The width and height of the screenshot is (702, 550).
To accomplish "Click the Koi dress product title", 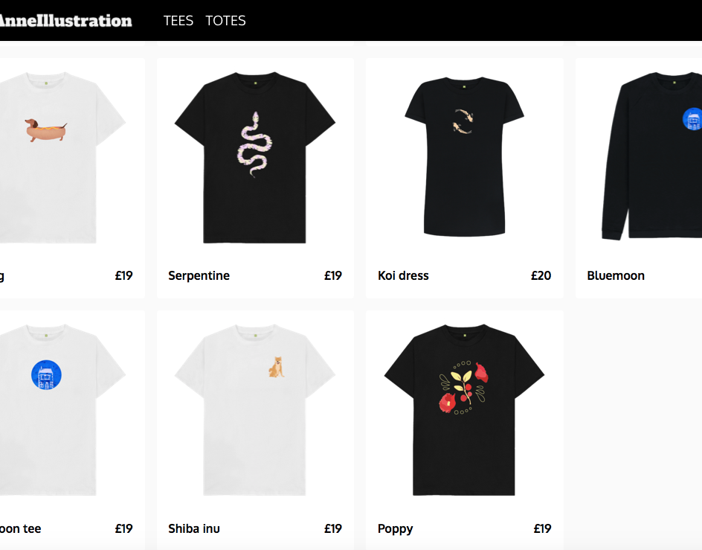I will (403, 275).
